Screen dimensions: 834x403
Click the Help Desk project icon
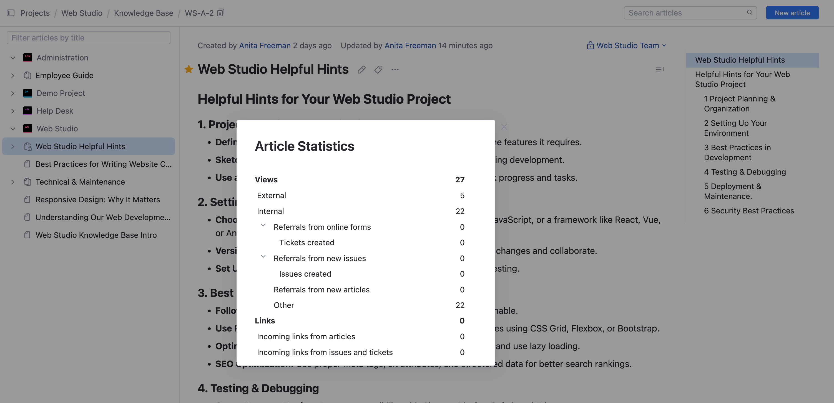click(27, 111)
